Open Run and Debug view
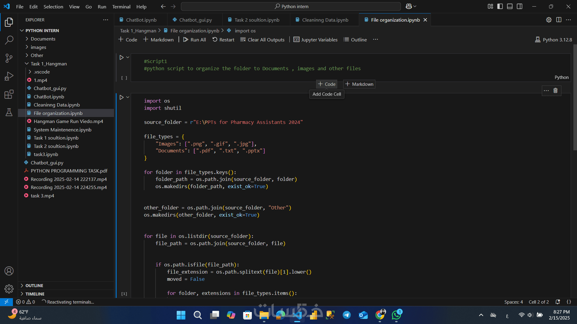 [x=9, y=76]
